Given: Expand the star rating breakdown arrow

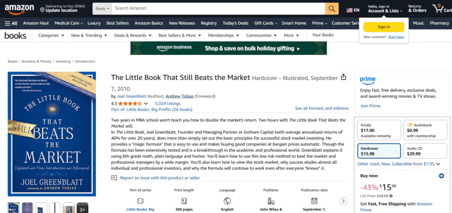Looking at the screenshot, I should coord(146,104).
